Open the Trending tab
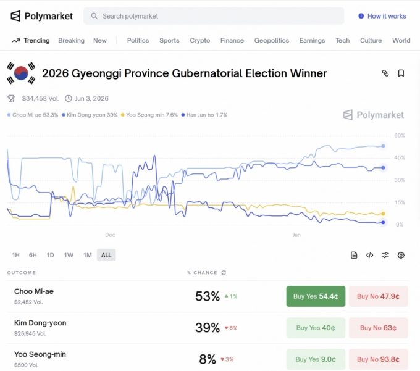The height and width of the screenshot is (371, 420). point(31,40)
